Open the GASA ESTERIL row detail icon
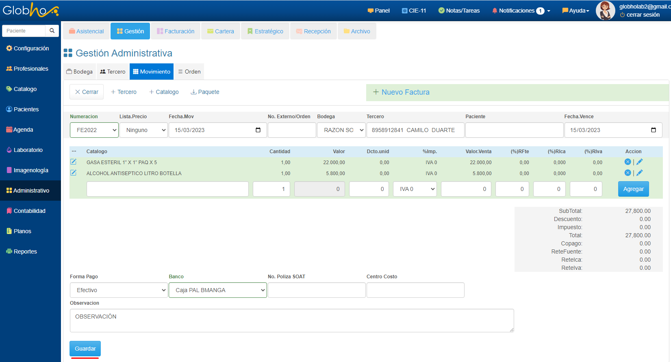Image resolution: width=671 pixels, height=362 pixels. pyautogui.click(x=74, y=162)
